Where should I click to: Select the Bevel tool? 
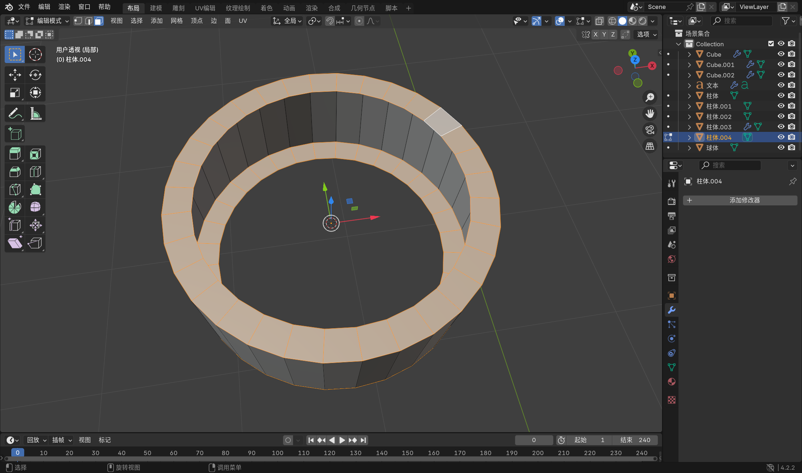point(15,172)
